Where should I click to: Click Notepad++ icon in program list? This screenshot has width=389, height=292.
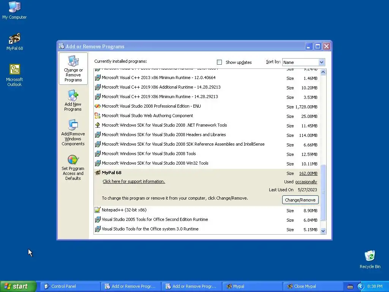[98, 210]
